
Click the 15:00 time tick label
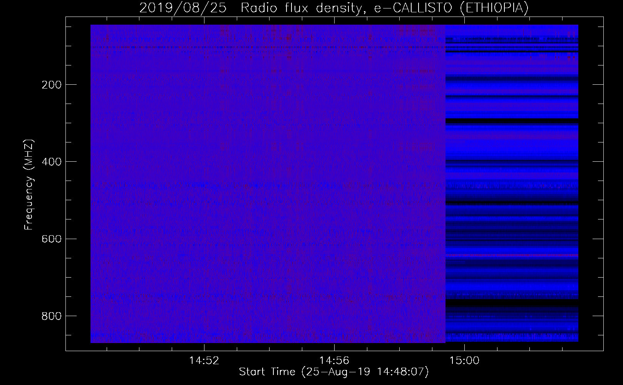click(x=464, y=360)
